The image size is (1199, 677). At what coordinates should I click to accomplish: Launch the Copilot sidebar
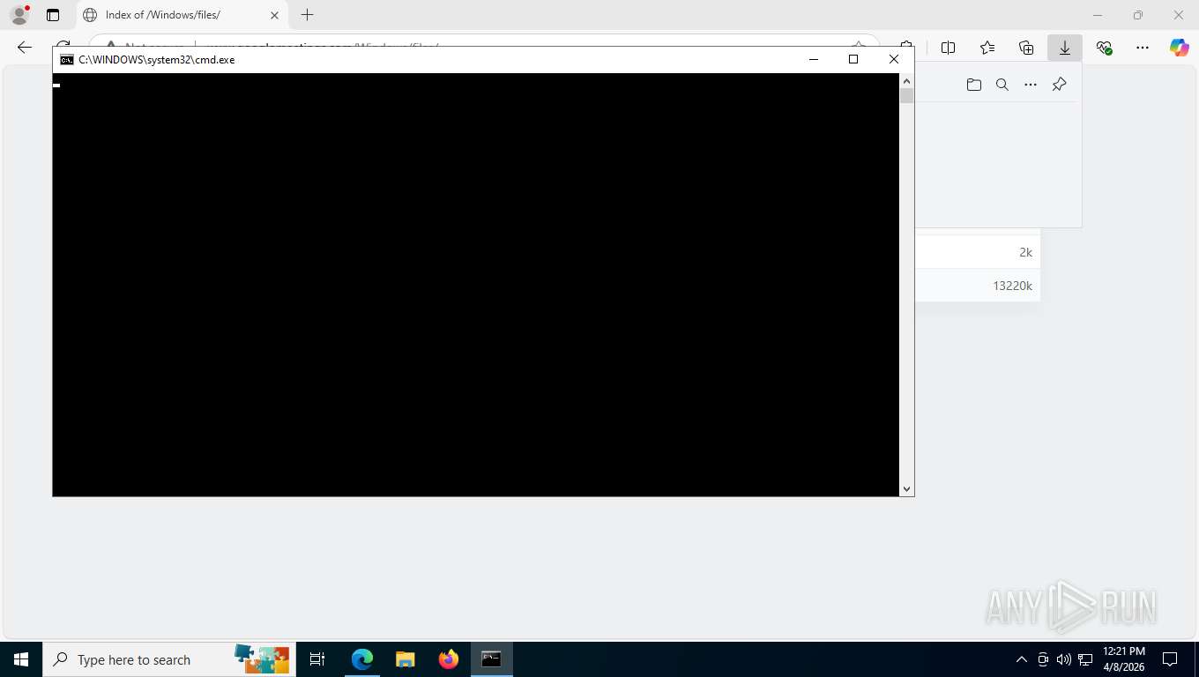click(x=1180, y=48)
